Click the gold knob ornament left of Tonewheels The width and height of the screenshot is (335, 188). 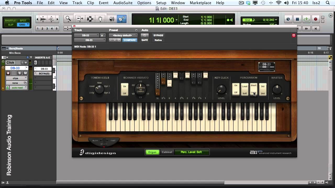pos(81,98)
